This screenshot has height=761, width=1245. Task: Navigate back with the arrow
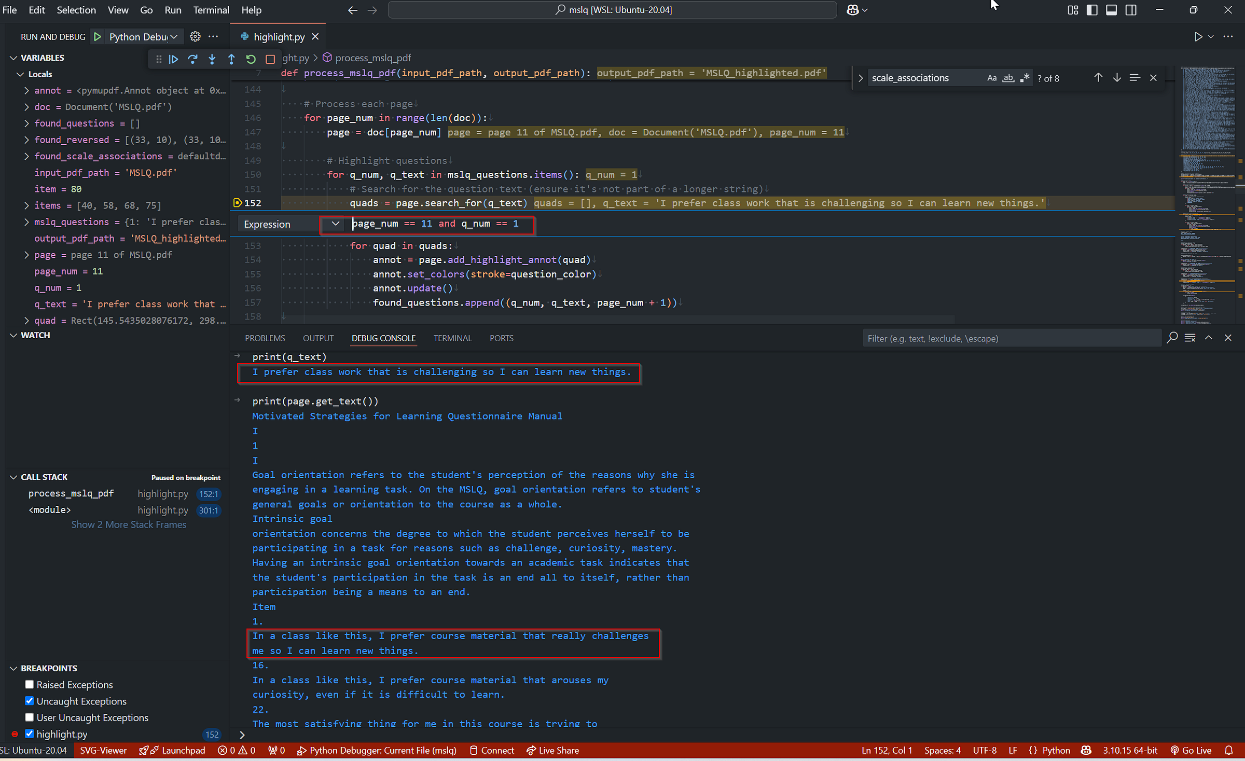(x=353, y=10)
